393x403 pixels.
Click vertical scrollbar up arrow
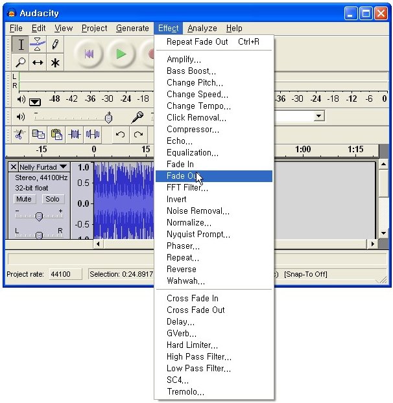pyautogui.click(x=383, y=164)
